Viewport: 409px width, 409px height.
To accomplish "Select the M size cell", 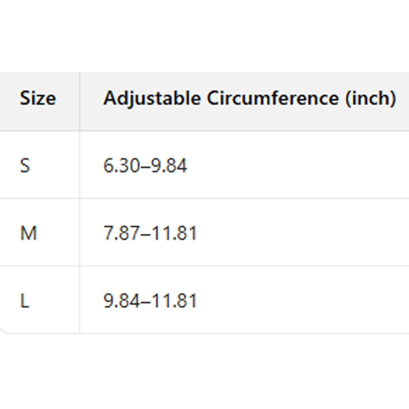I will pos(28,233).
